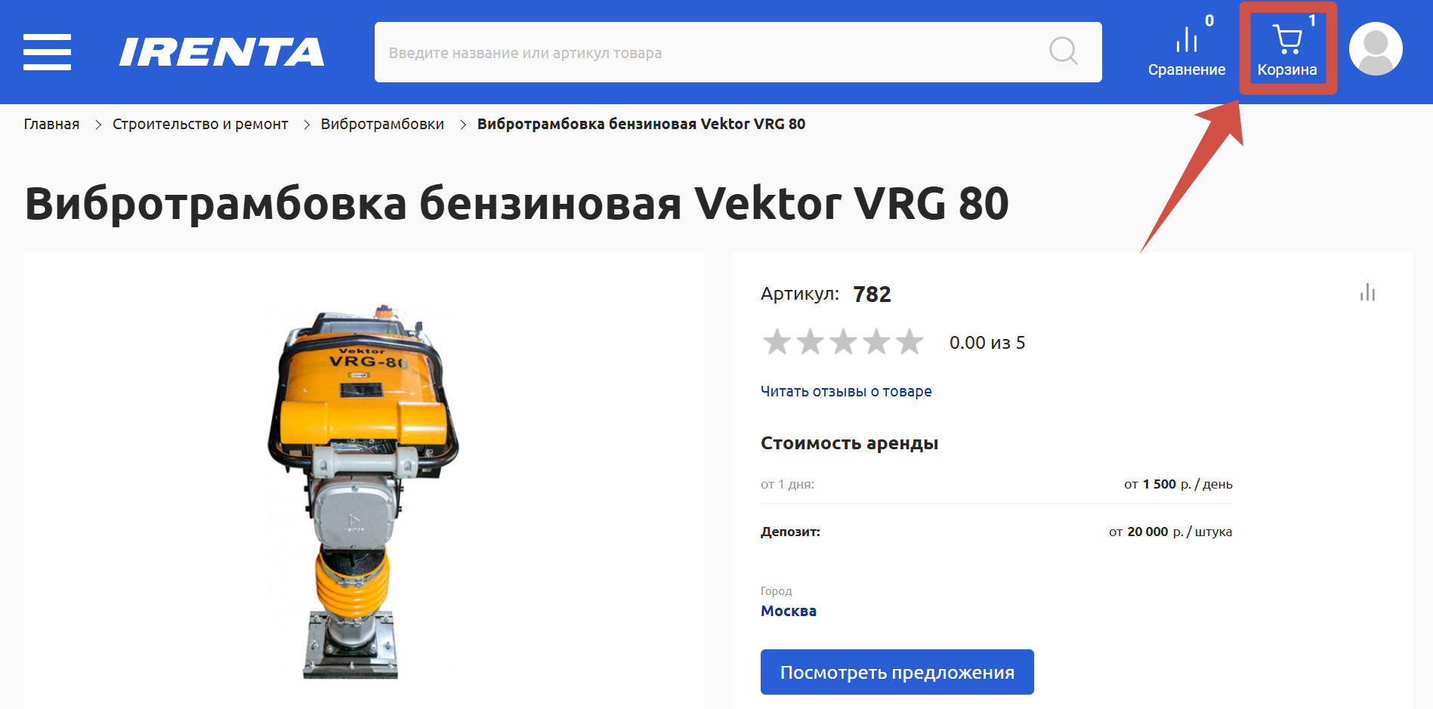Click the search magnifier icon
Screen dimensions: 1433x709
1064,51
